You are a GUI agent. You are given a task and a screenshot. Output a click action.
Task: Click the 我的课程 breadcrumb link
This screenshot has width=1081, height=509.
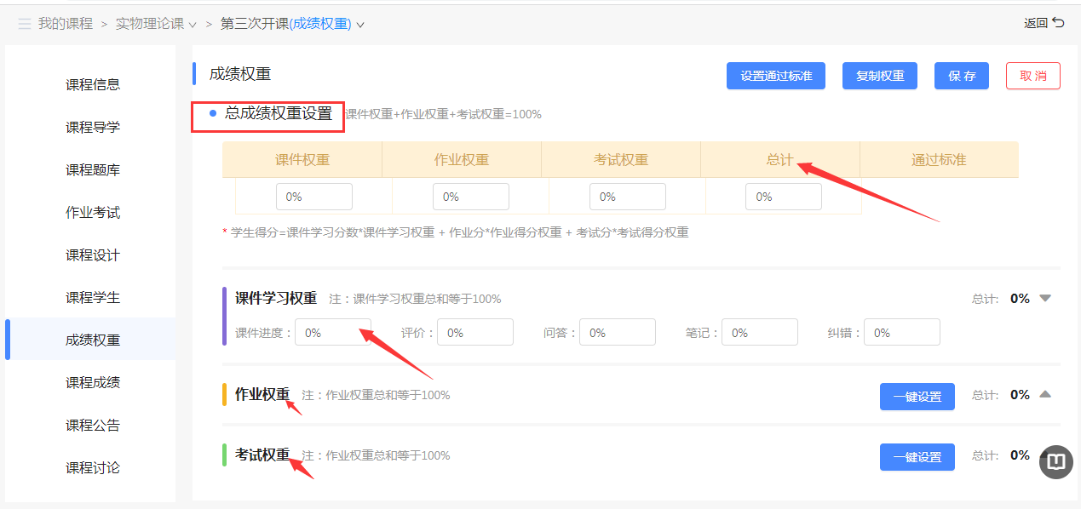pyautogui.click(x=66, y=24)
